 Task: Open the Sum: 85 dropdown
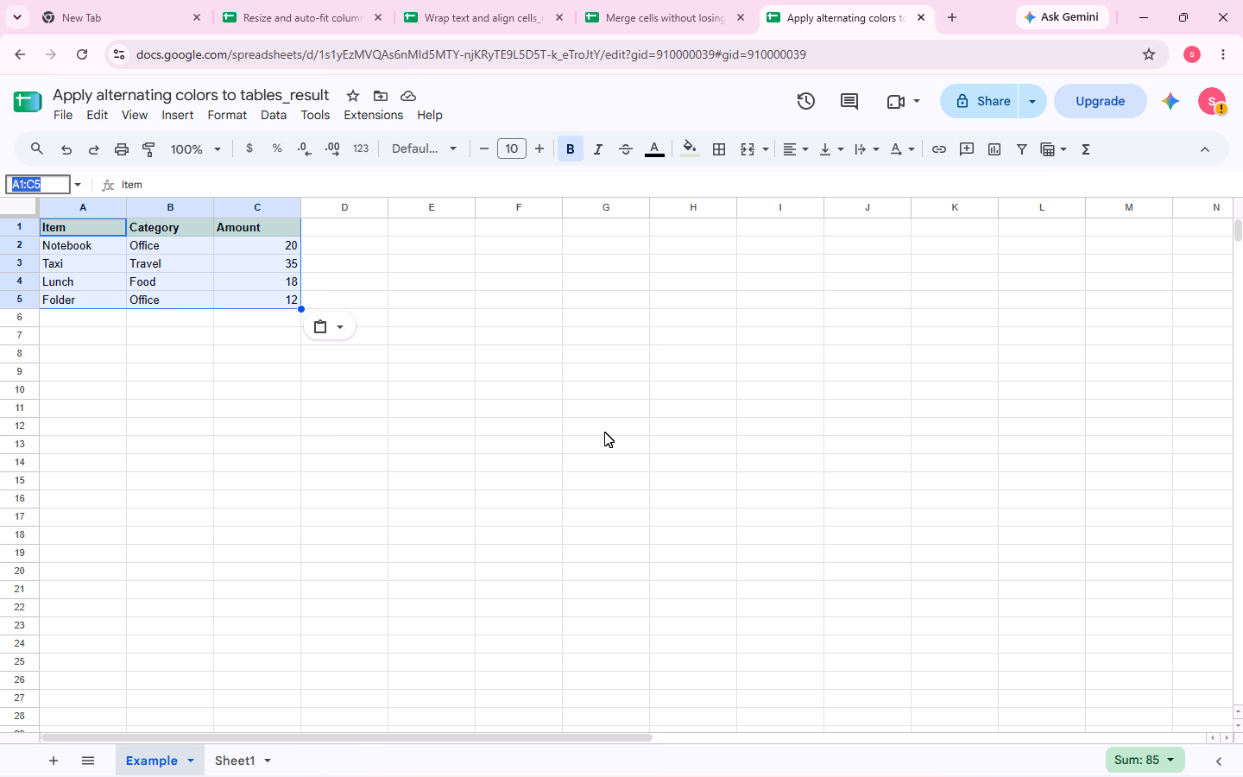(x=1145, y=760)
